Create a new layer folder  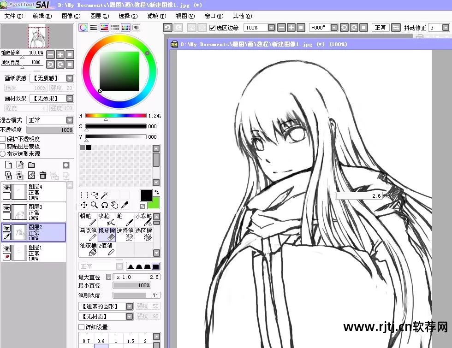(31, 165)
